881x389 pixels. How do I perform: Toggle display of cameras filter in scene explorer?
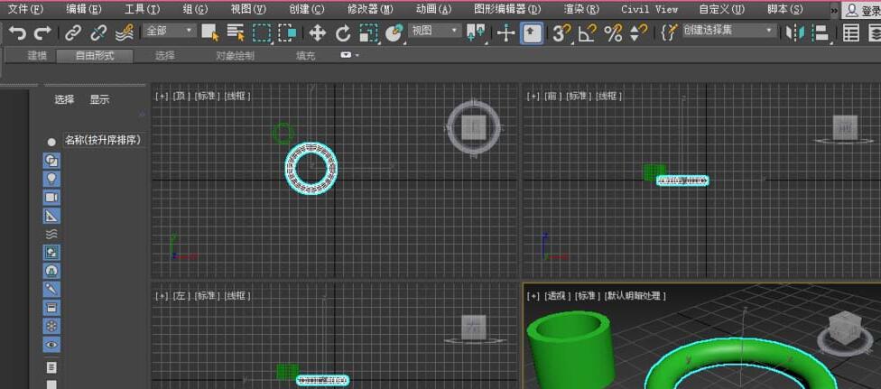coord(51,197)
